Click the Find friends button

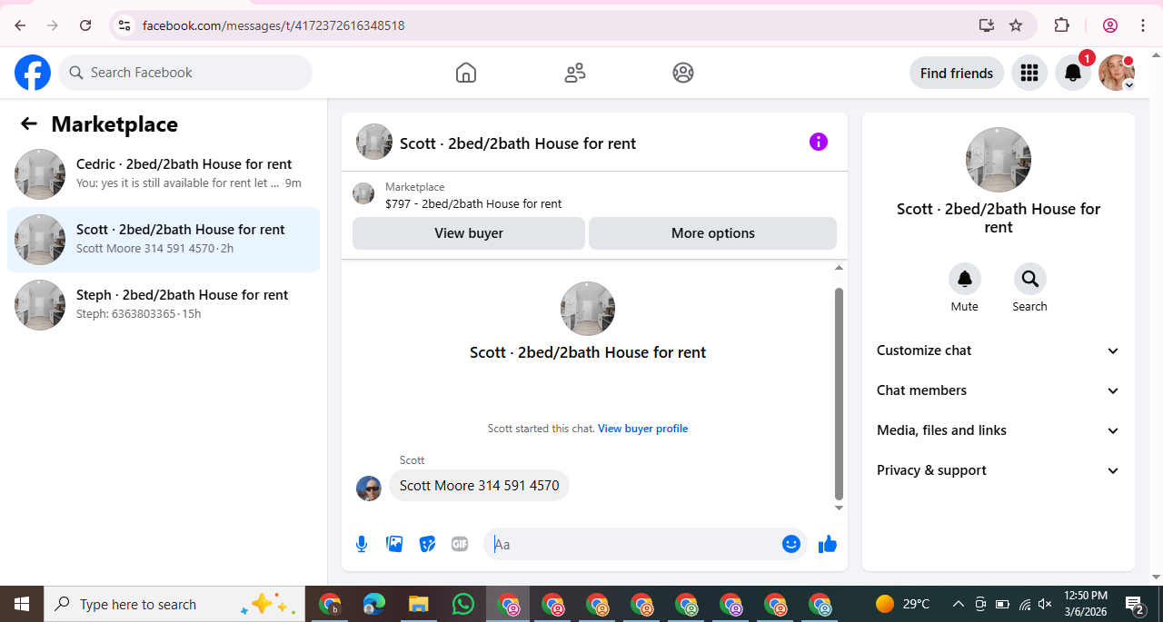957,73
